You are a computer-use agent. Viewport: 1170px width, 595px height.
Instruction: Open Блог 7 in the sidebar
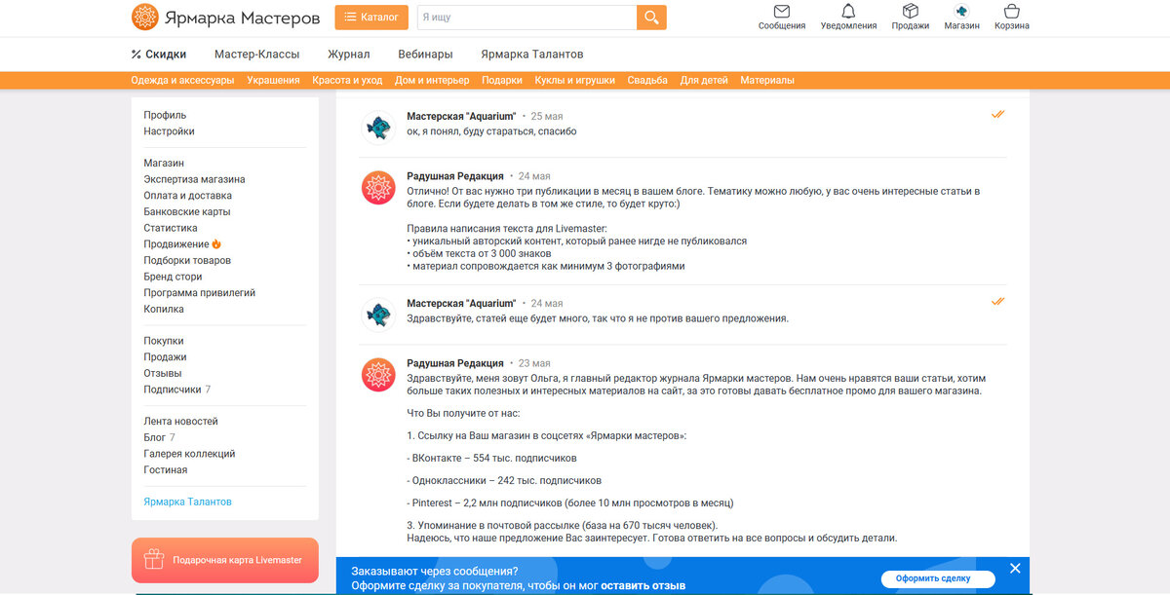coord(159,437)
